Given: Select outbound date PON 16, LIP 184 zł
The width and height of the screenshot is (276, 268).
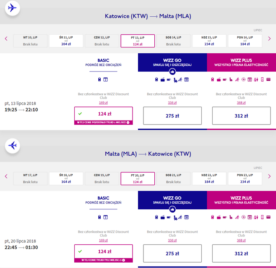Looking at the screenshot, I should (245, 41).
